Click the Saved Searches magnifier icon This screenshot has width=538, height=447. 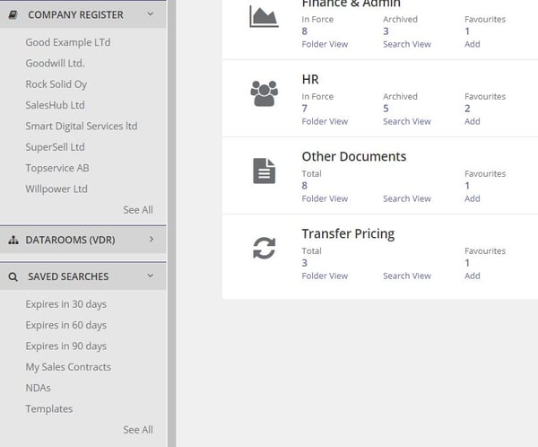coord(13,277)
